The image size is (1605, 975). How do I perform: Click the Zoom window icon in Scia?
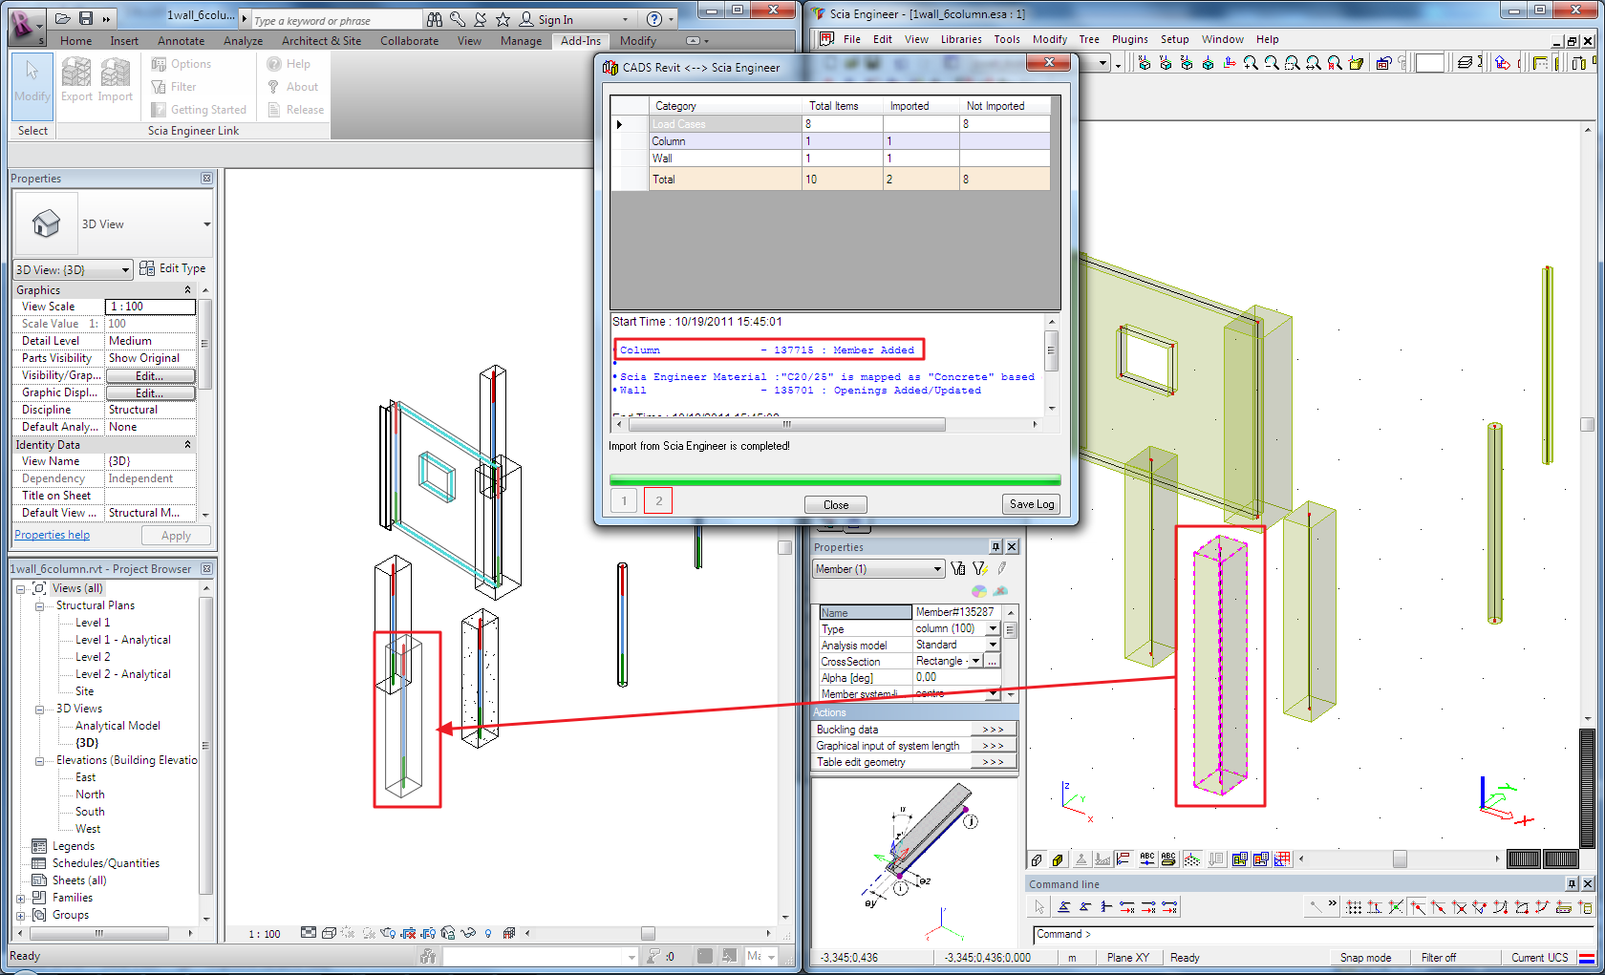click(1293, 63)
